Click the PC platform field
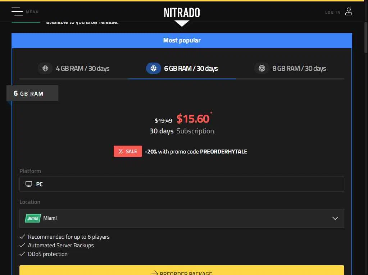This screenshot has width=368, height=275. coord(182,184)
